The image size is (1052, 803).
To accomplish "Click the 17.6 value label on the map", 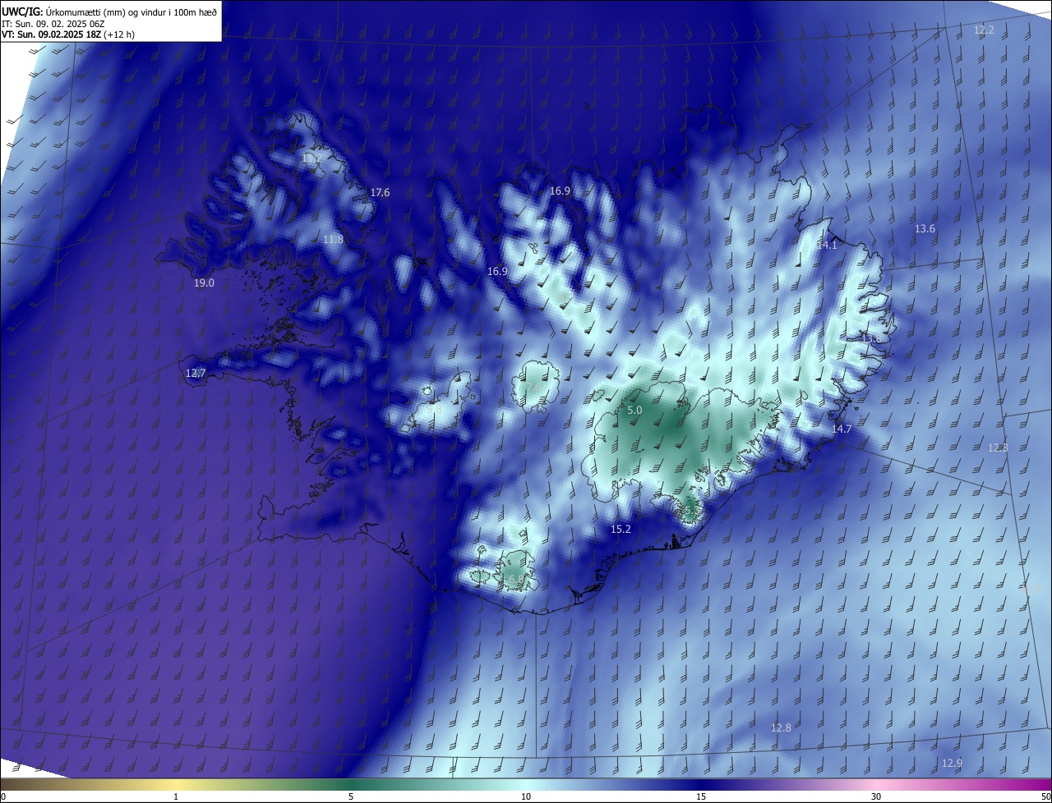I will pos(380,193).
